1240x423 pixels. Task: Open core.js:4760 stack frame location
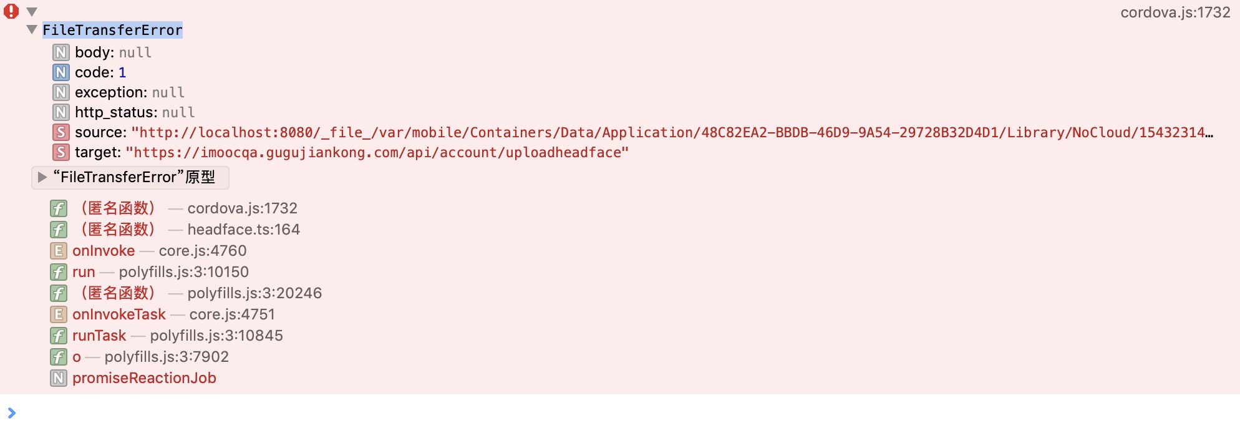[x=203, y=251]
